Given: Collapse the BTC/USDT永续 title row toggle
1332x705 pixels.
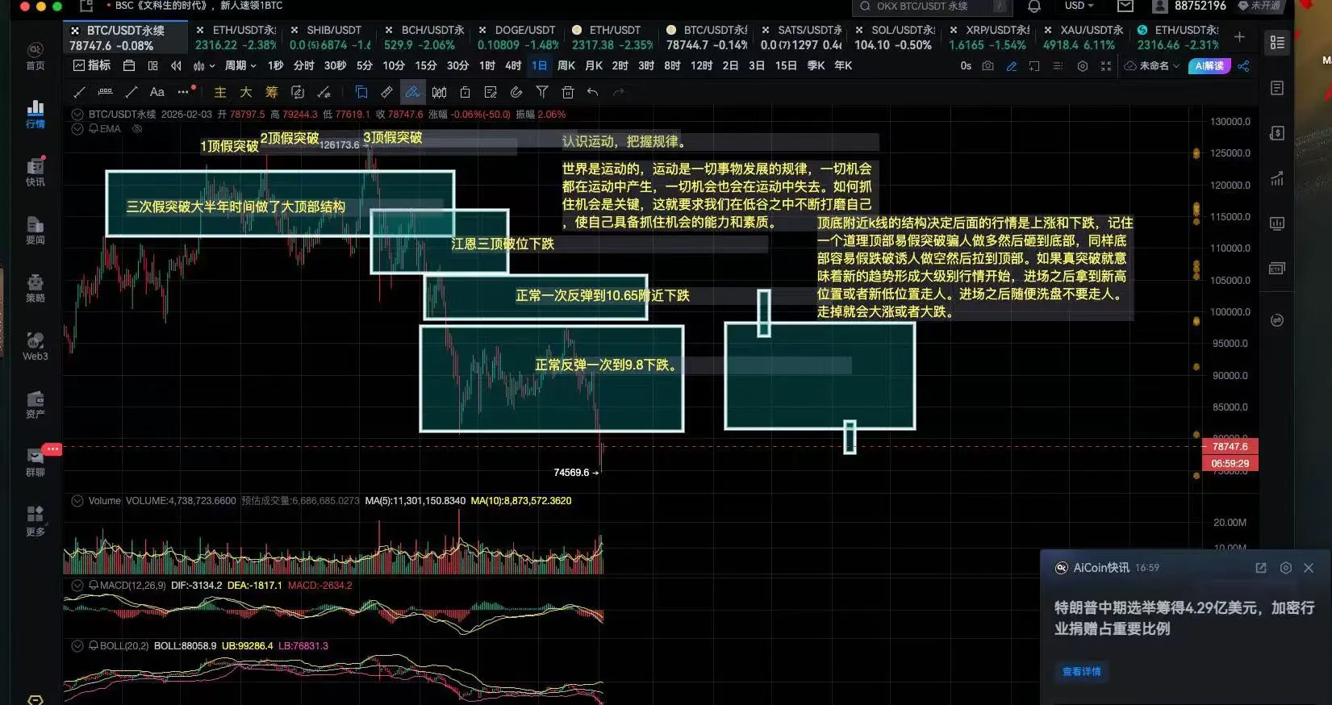Looking at the screenshot, I should [77, 115].
